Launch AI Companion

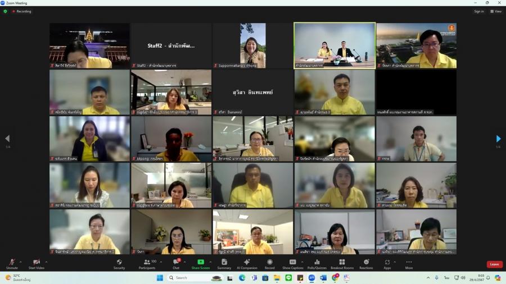246,264
